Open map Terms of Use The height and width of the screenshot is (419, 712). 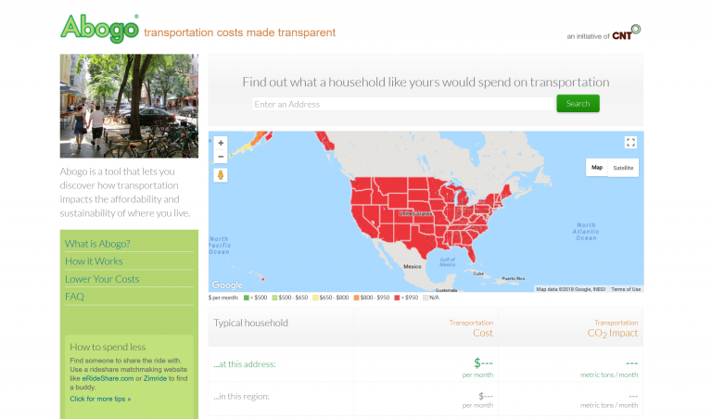click(626, 289)
